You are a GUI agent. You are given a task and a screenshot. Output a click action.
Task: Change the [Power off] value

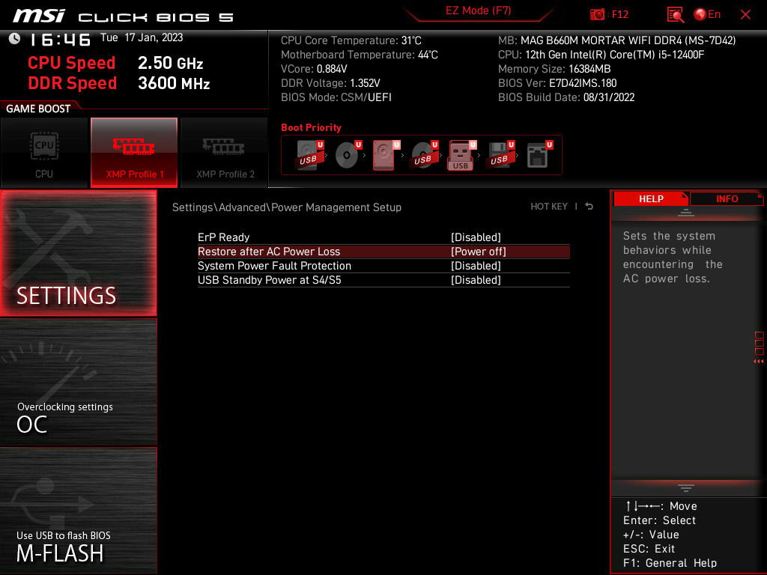[479, 252]
